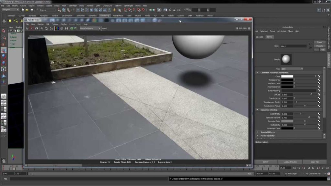
Task: Collapse the Common Material Attributes section
Action: pyautogui.click(x=257, y=73)
